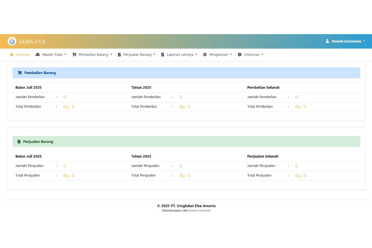
Task: Click the Laporan Lainnya file icon
Action: pos(163,54)
